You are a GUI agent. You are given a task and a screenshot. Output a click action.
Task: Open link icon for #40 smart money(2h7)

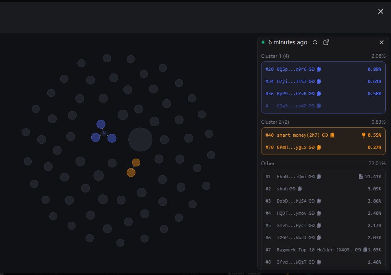(x=325, y=135)
